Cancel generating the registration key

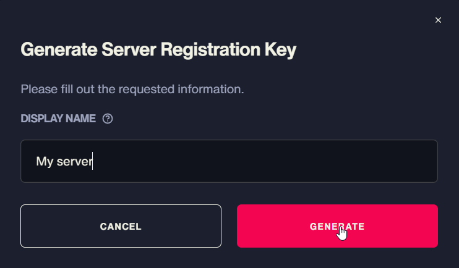pos(121,226)
